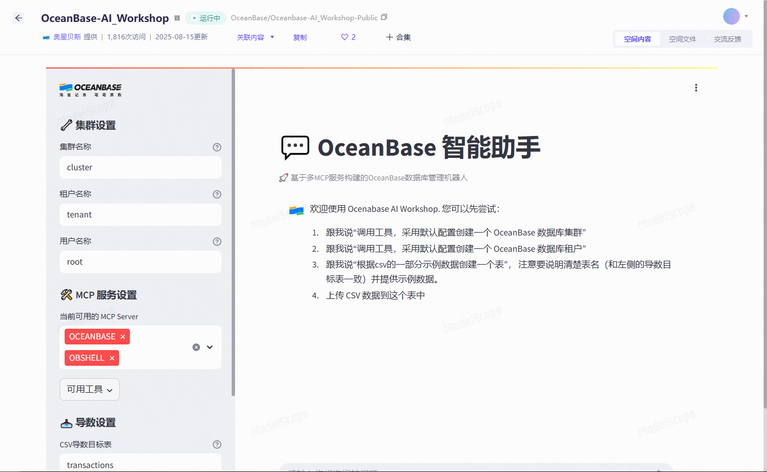Screen dimensions: 767x472
Task: Remove the OBSHELL server tag
Action: coord(112,357)
